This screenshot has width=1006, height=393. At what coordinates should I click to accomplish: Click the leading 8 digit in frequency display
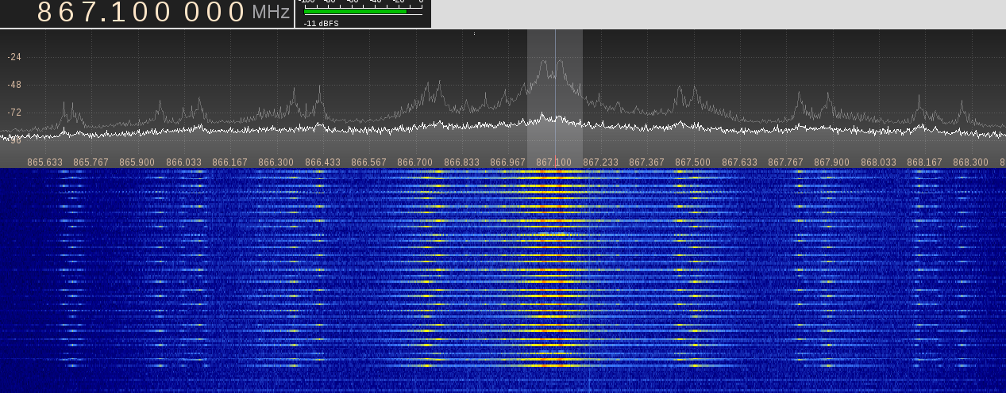[46, 13]
